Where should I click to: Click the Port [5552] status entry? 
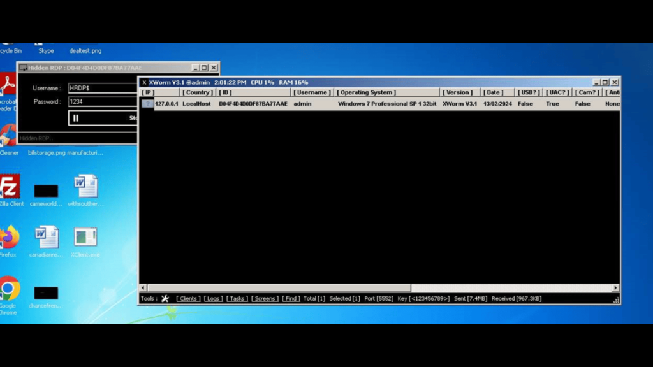[x=379, y=298]
